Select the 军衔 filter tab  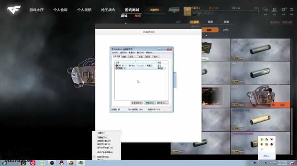tap(210, 22)
